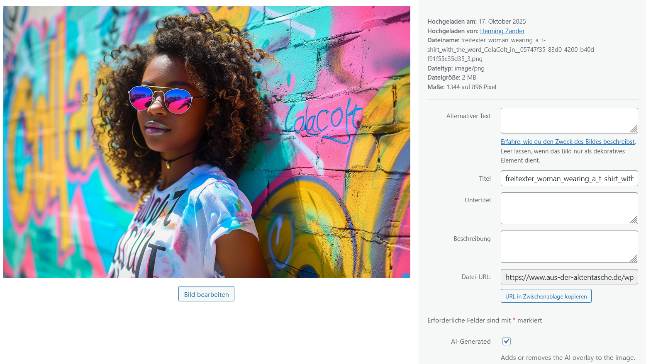Focus the Beschreibung textarea

[x=569, y=247]
